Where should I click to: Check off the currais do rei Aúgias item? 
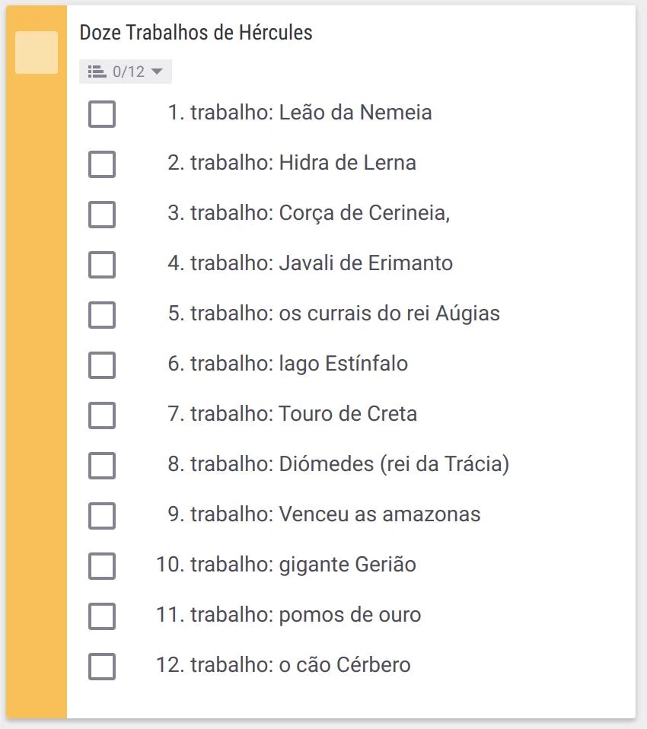coord(102,315)
